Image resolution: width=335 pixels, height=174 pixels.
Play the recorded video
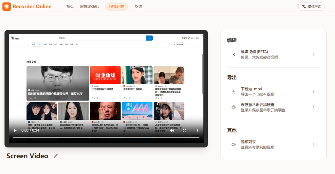point(15,130)
